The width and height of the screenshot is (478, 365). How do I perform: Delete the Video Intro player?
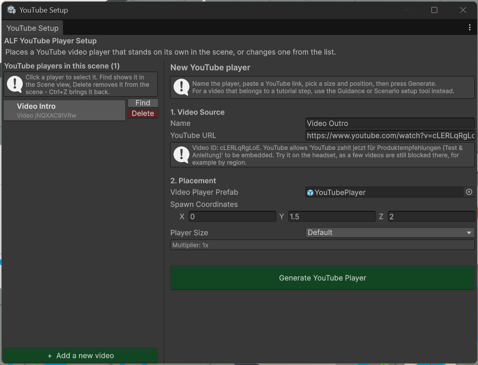143,114
